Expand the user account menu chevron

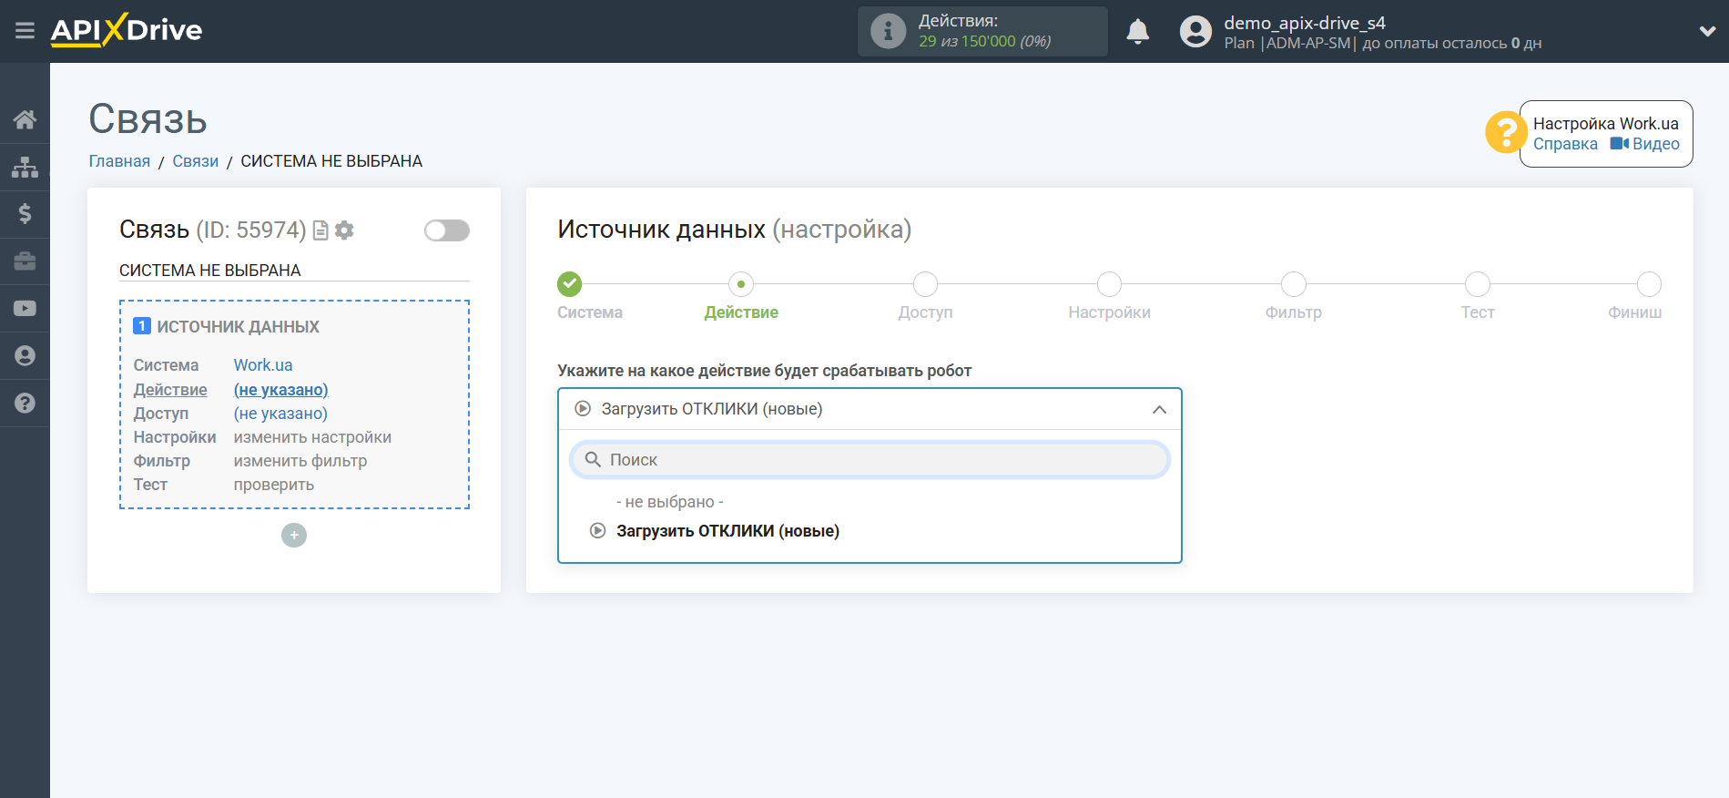pyautogui.click(x=1706, y=31)
